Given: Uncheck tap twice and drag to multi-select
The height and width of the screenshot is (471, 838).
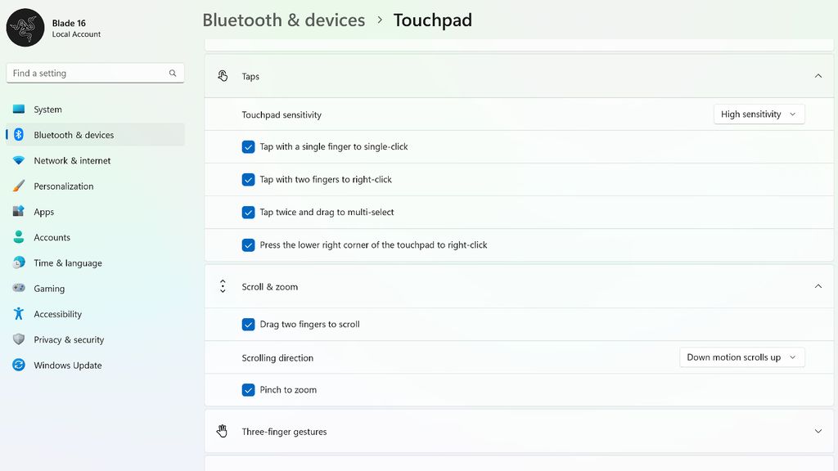Looking at the screenshot, I should coord(249,212).
